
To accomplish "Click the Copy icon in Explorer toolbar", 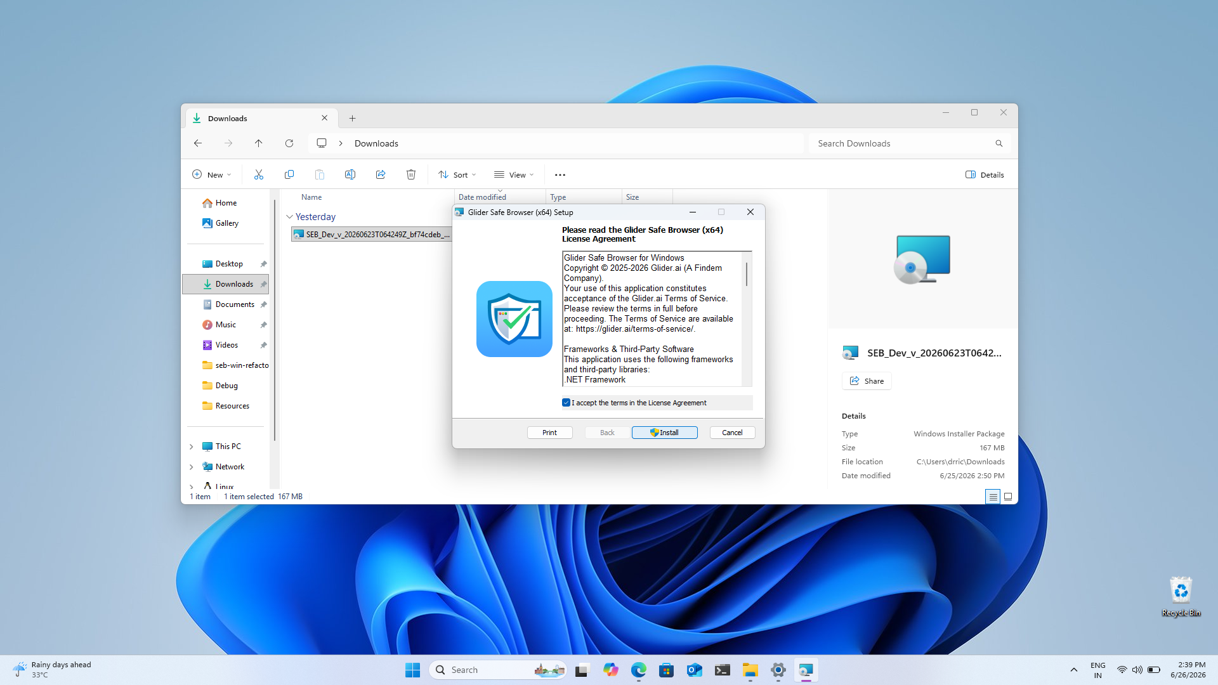I will (x=289, y=174).
